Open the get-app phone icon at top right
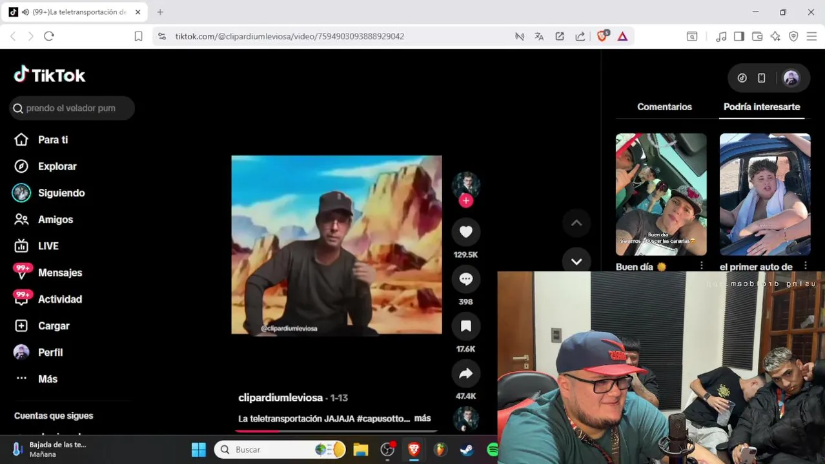Viewport: 825px width, 464px height. 761,78
